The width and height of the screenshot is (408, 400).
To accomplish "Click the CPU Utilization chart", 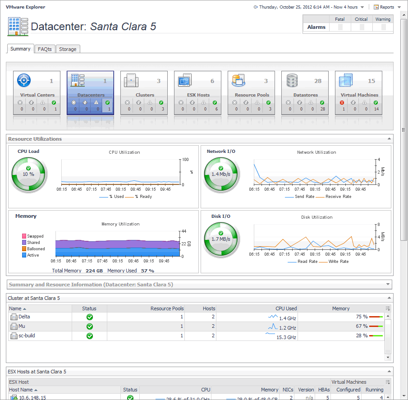I will (x=120, y=172).
